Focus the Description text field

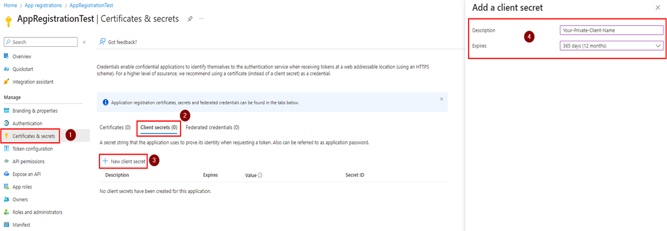[x=612, y=30]
